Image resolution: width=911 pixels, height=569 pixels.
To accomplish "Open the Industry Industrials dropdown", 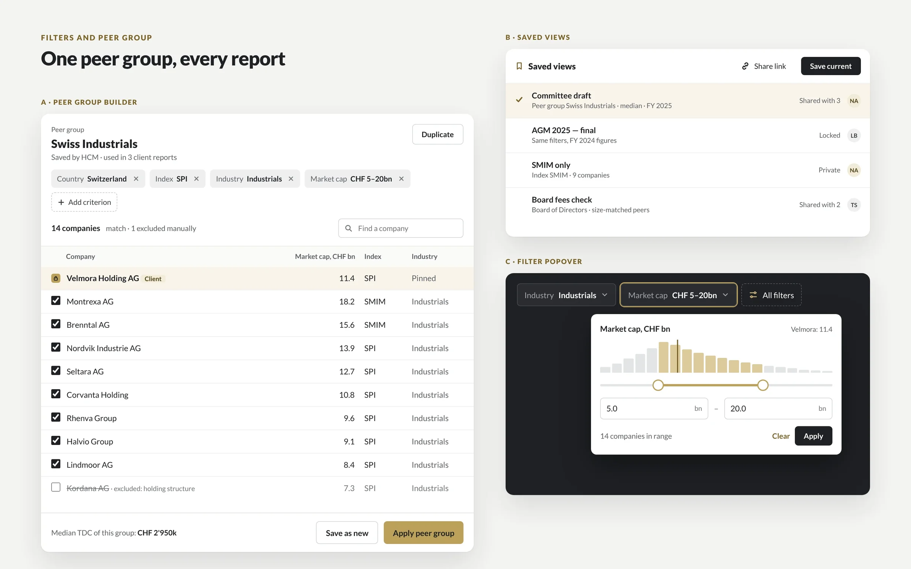I will (566, 295).
